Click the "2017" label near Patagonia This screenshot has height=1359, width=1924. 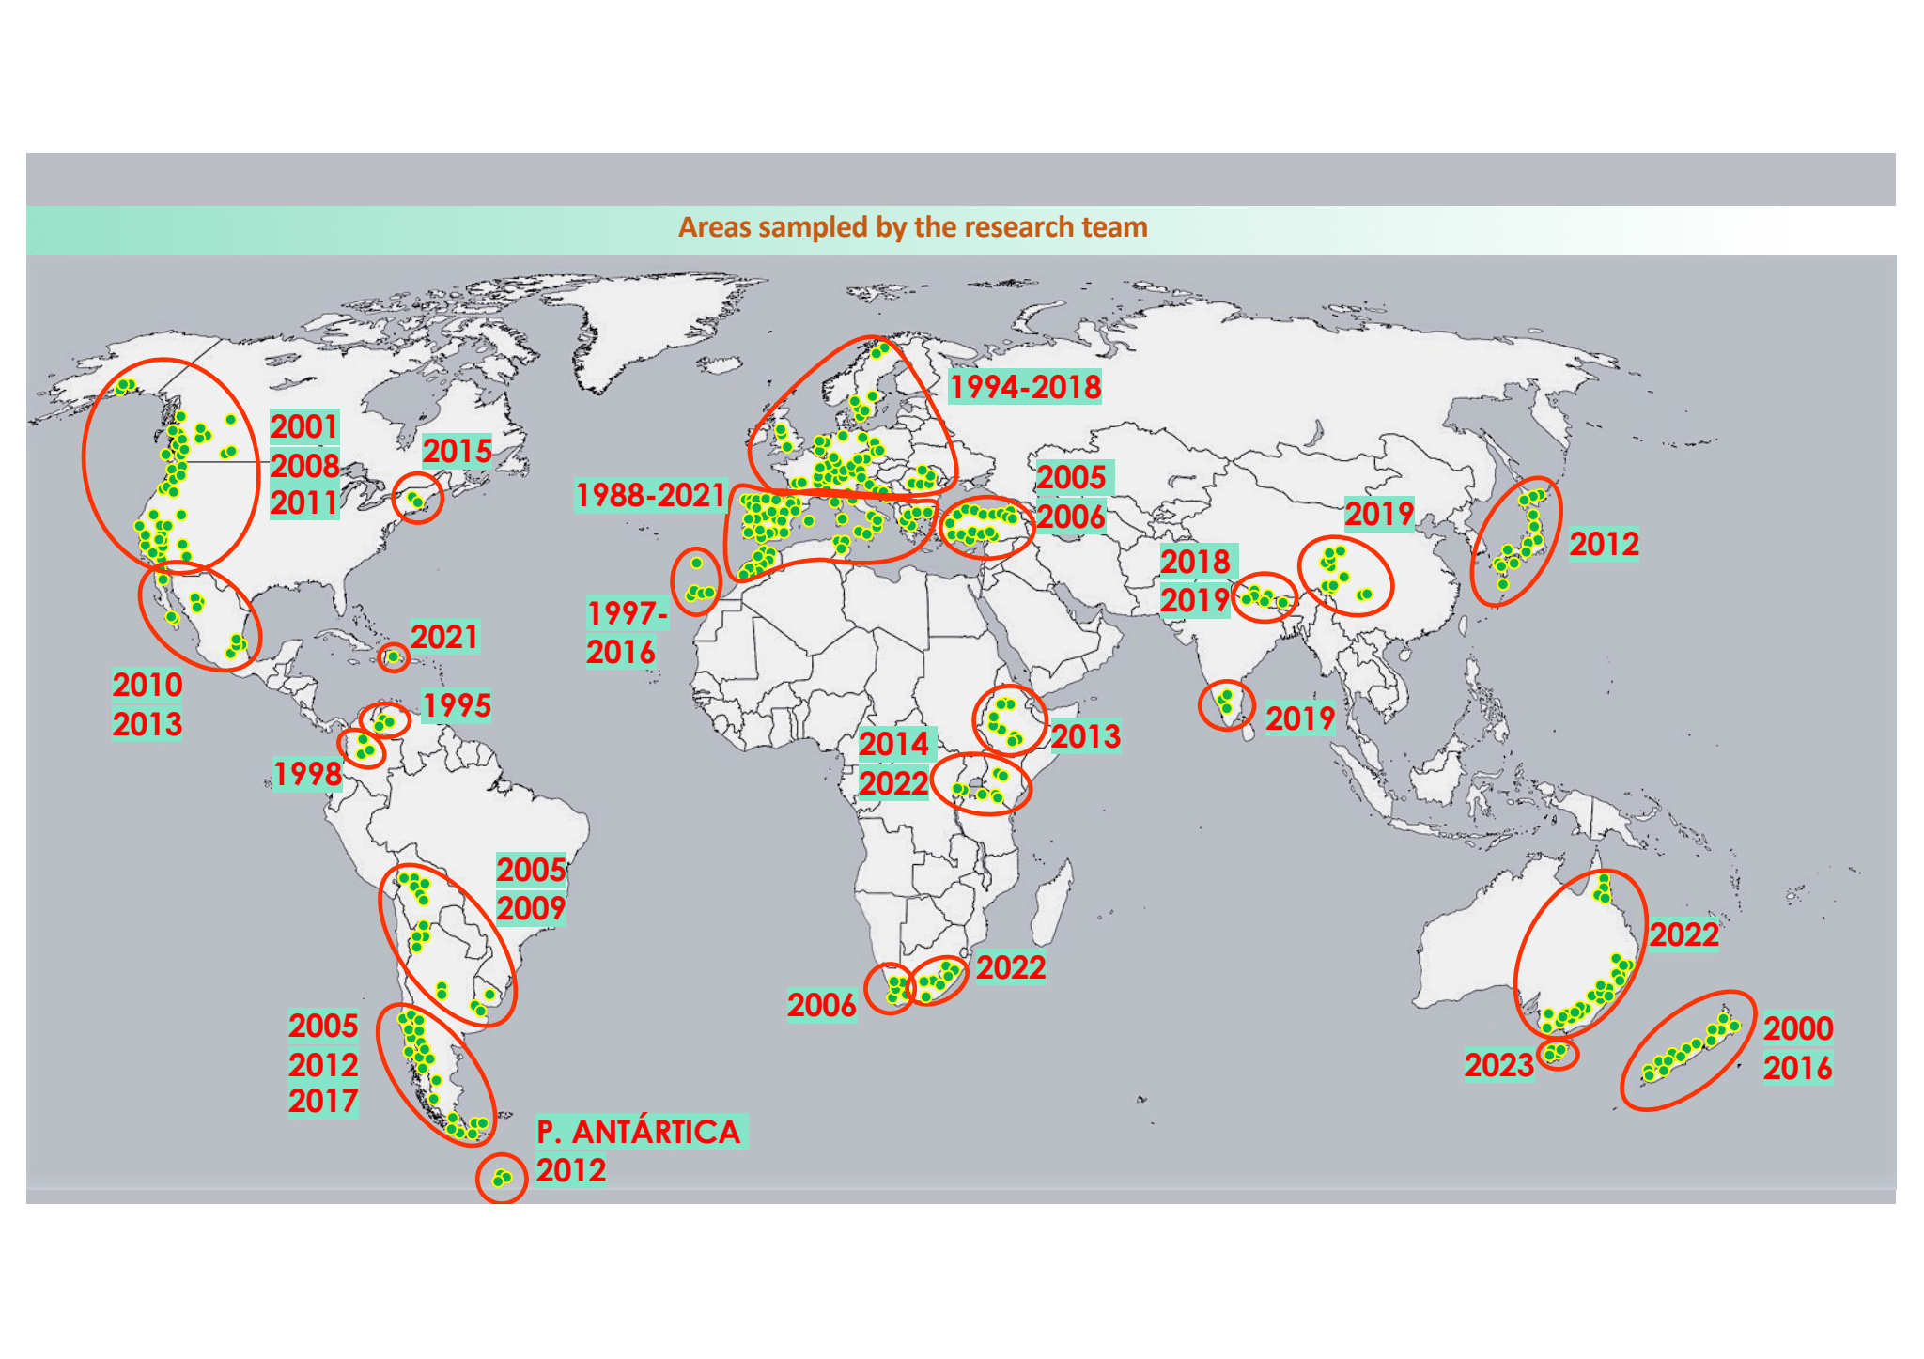pos(323,1101)
